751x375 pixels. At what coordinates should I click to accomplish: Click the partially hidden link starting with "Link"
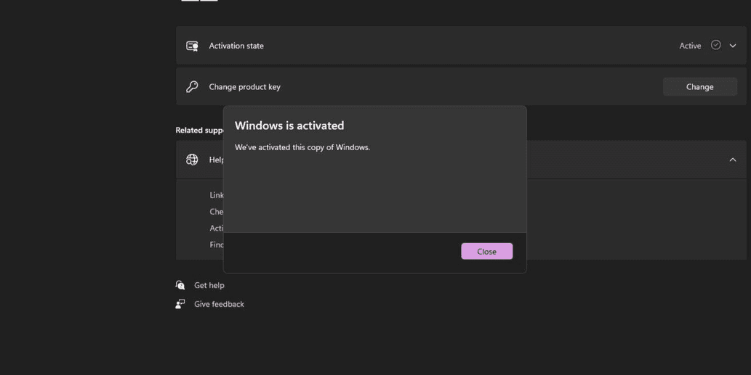(217, 195)
